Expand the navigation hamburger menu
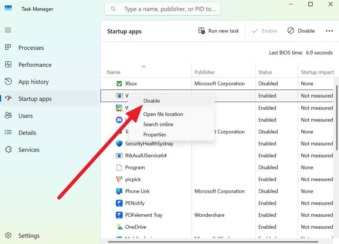This screenshot has width=339, height=244. tap(8, 30)
